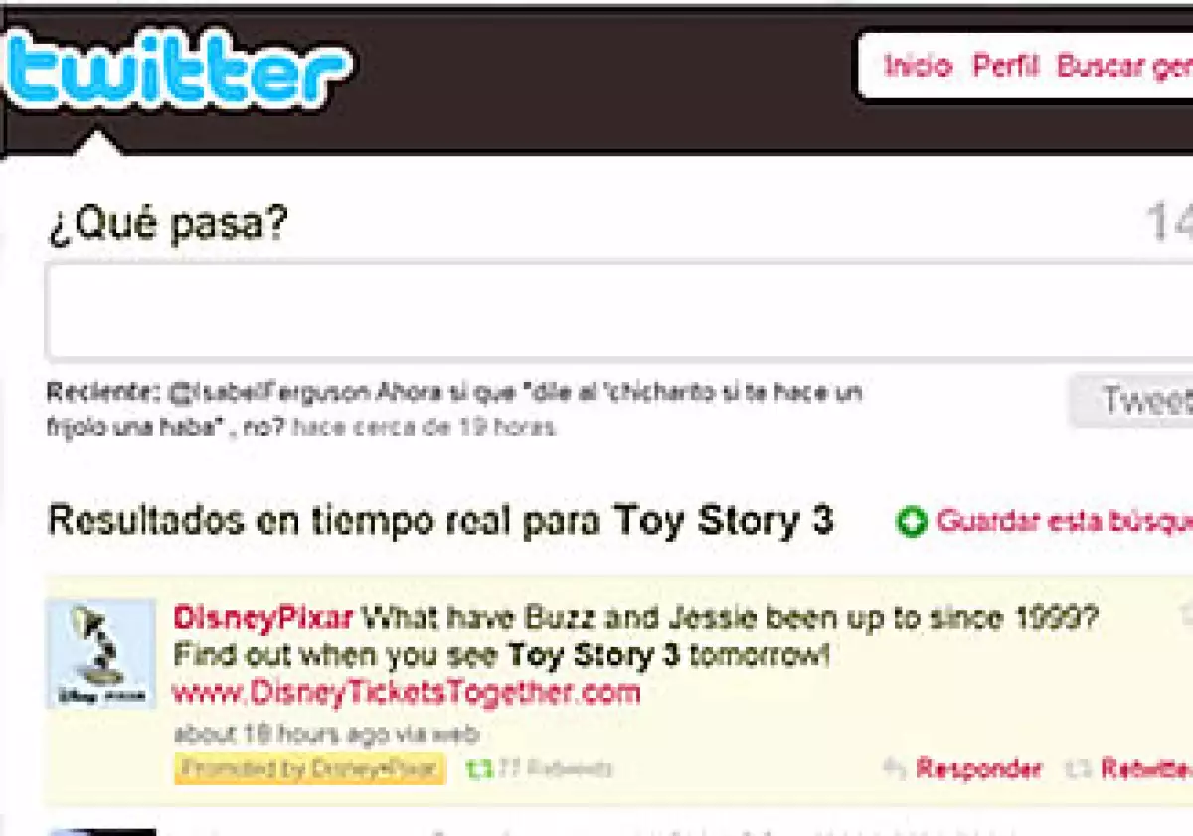Click the Twitter logo
This screenshot has height=836, width=1193.
tap(176, 70)
